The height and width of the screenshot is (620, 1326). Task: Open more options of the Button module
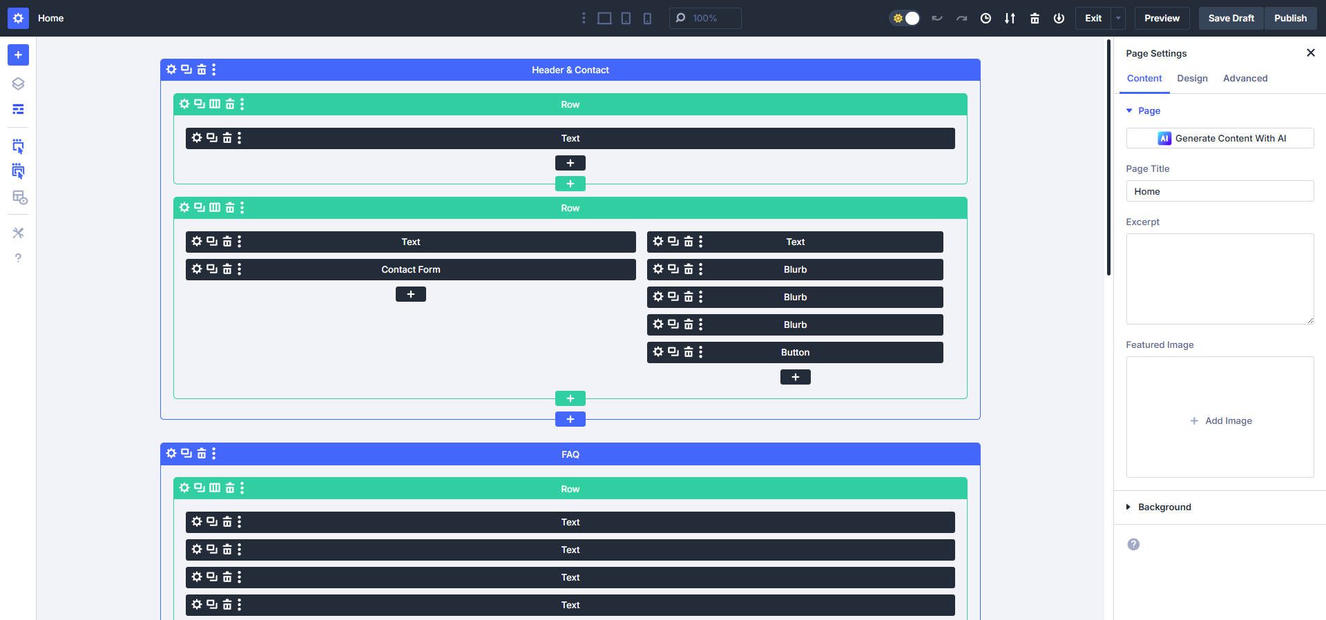pyautogui.click(x=701, y=351)
